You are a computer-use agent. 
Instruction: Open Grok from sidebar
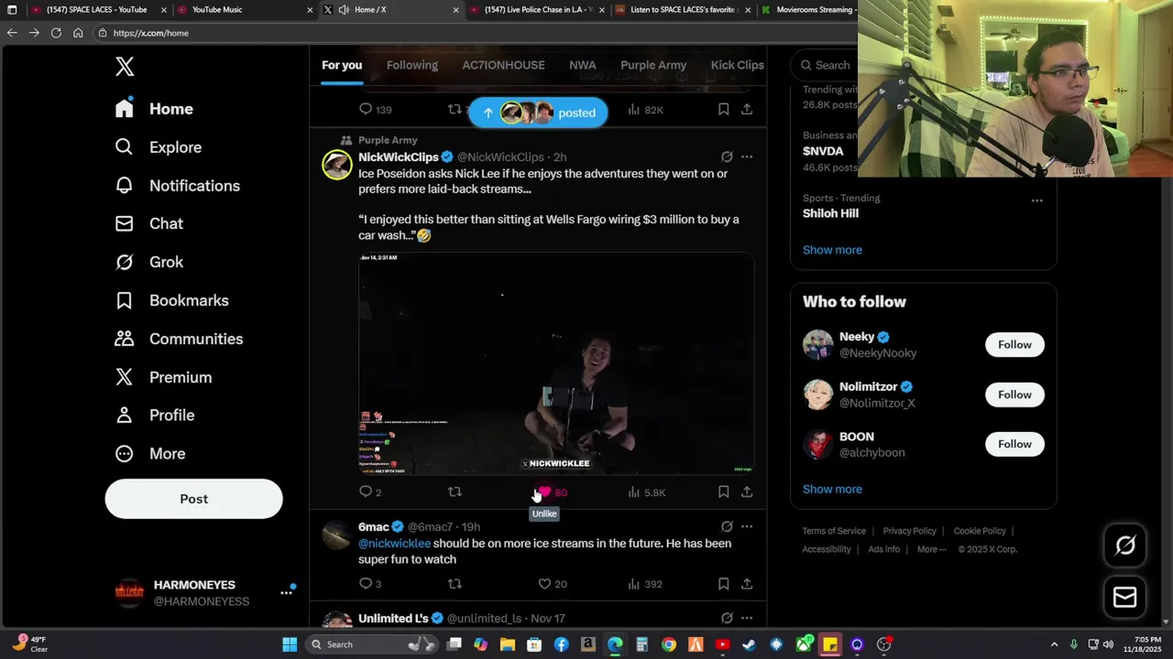(148, 262)
